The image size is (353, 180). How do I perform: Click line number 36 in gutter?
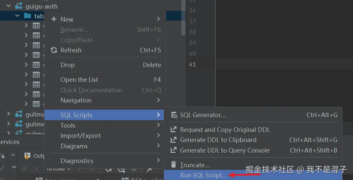(x=192, y=10)
